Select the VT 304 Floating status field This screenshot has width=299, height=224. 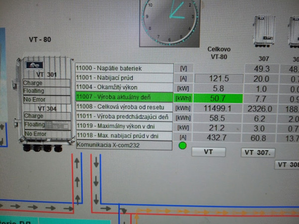(x=47, y=125)
